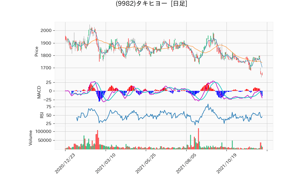Click the MACD 0 tick label
Image resolution: width=303 pixels, height=182 pixels.
click(50, 91)
